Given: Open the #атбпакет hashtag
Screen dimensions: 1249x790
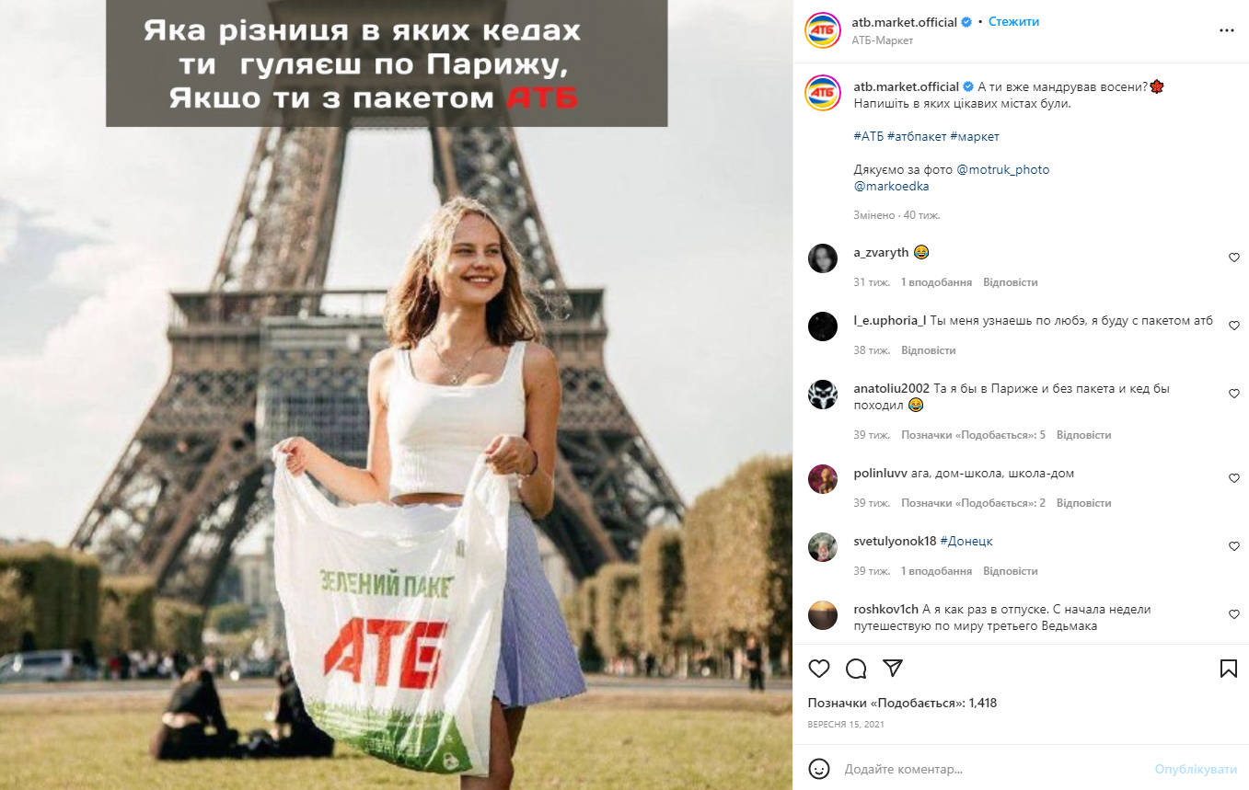Looking at the screenshot, I should [918, 136].
